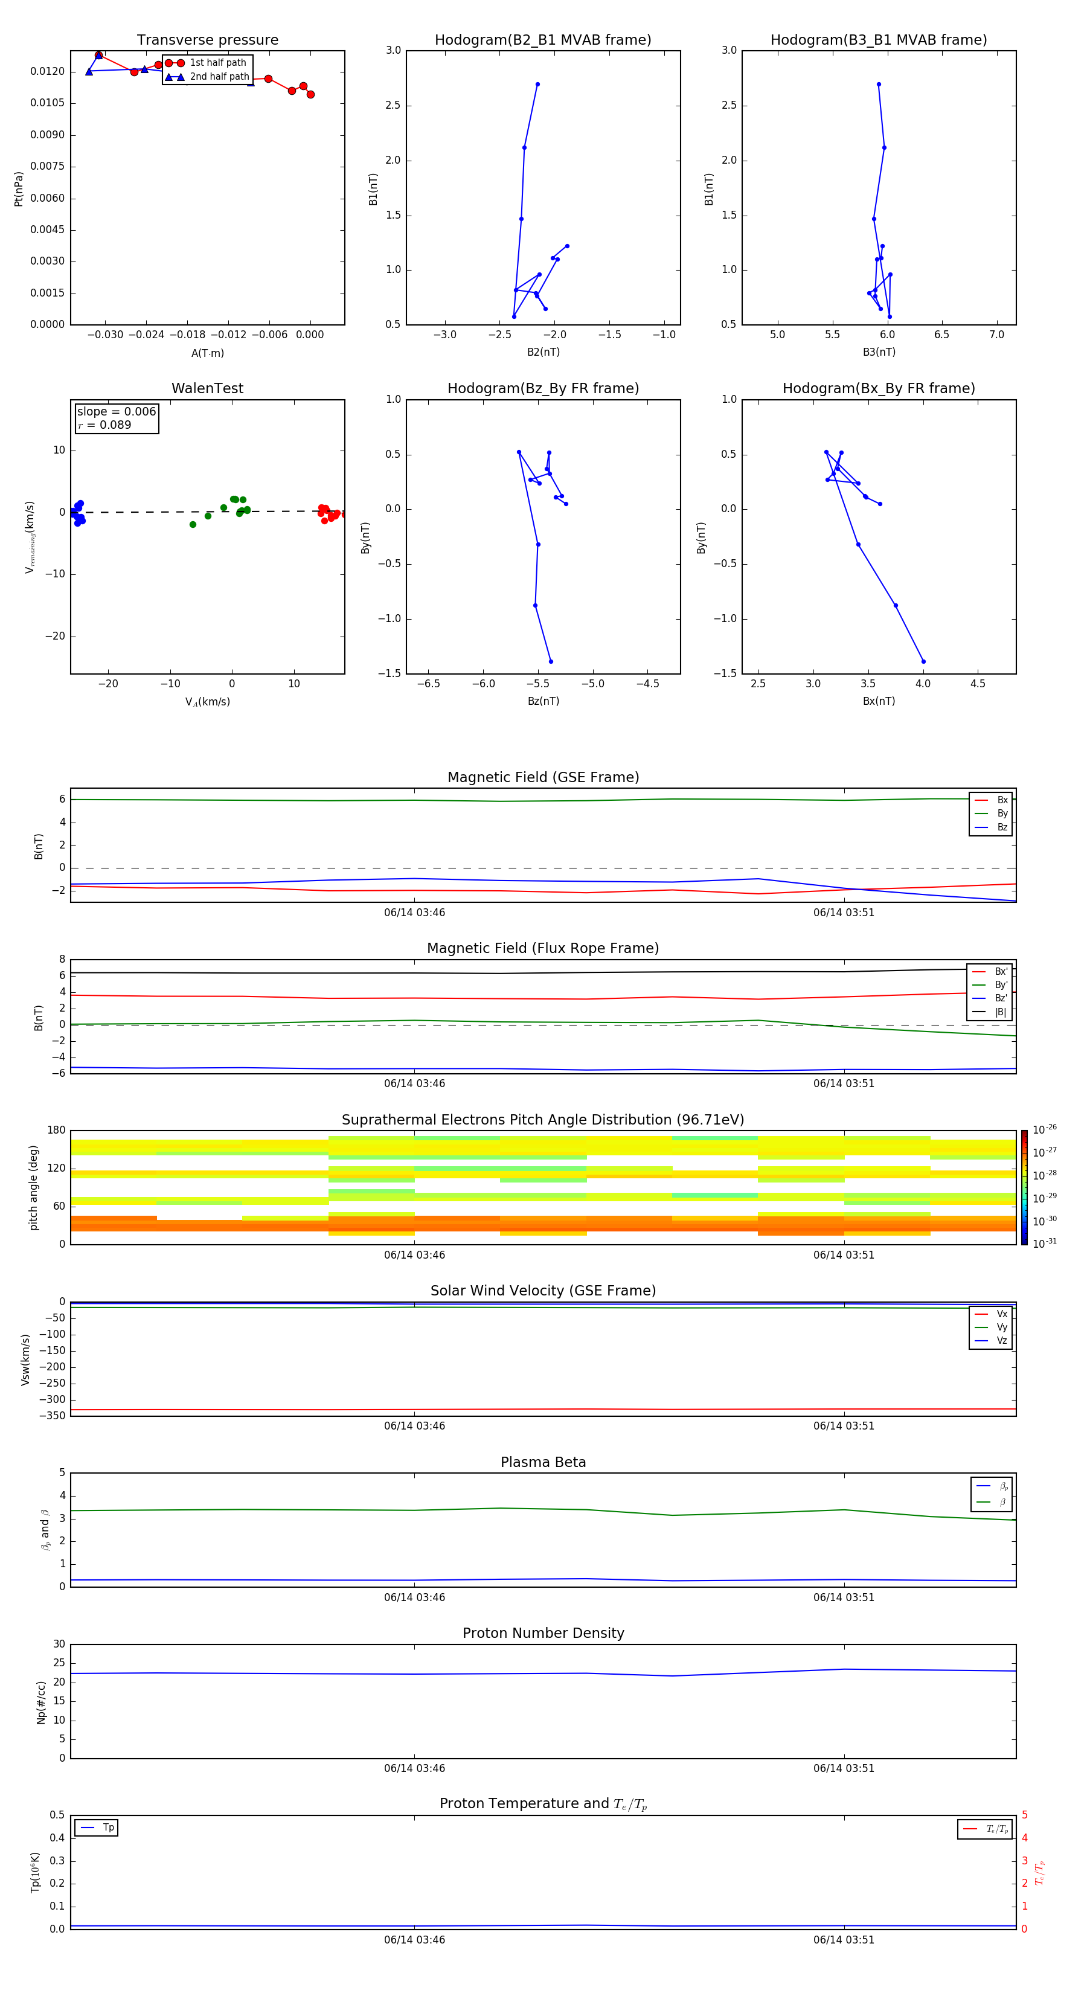The height and width of the screenshot is (1993, 1087).
Task: Select the '2nd half path' legend entry
Action: click(x=207, y=77)
